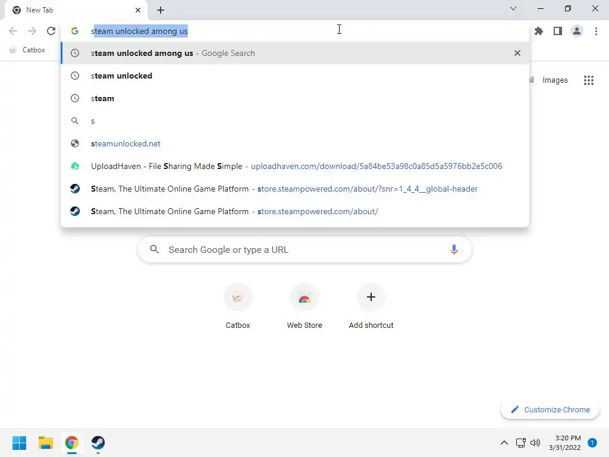Open the network status tray icon
This screenshot has height=457, width=609.
click(x=520, y=443)
